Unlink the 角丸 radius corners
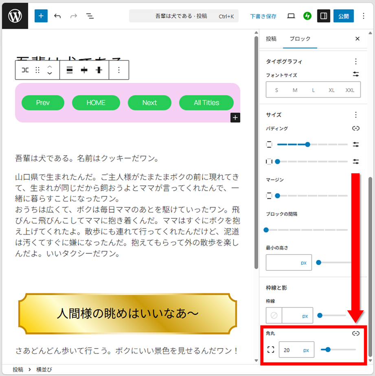Image resolution: width=375 pixels, height=376 pixels. click(356, 333)
